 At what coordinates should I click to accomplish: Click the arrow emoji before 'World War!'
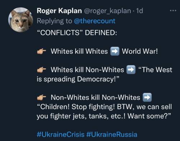115,52
